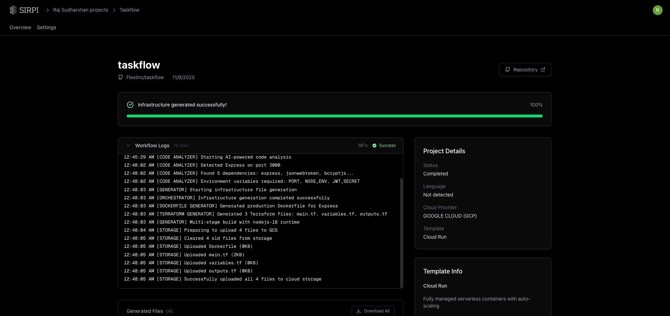
Task: Click the FlexiInc/taskflow repository link
Action: click(145, 77)
